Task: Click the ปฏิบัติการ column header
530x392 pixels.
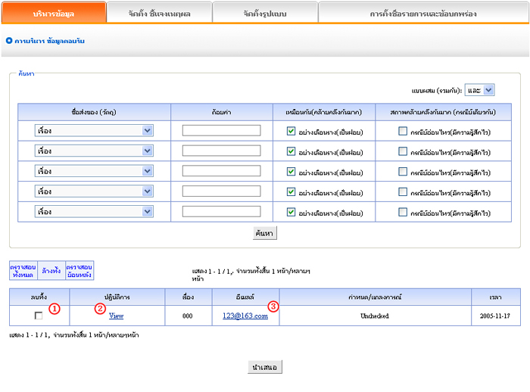Action: (x=117, y=297)
